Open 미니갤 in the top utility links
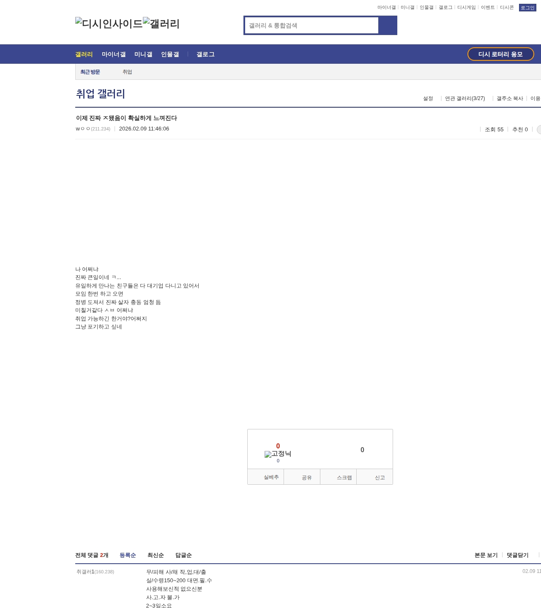Image resolution: width=541 pixels, height=608 pixels. 407,8
